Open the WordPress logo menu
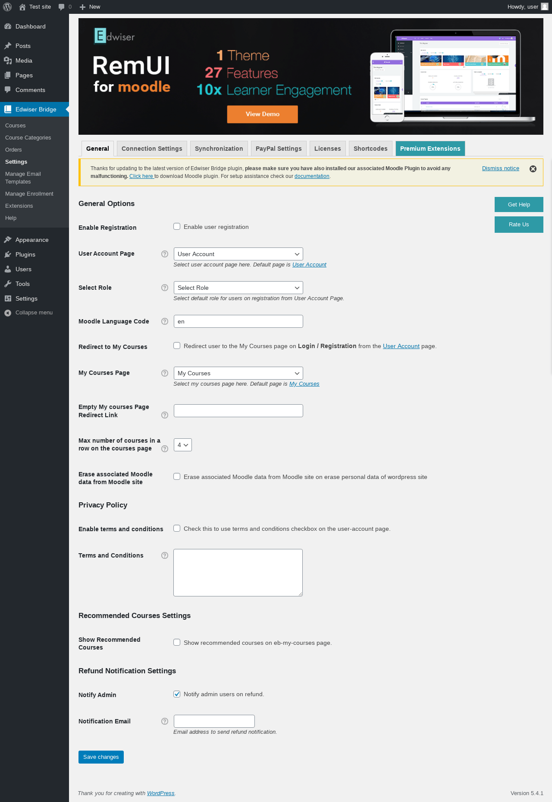Screen dimensions: 552x802 click(x=7, y=7)
